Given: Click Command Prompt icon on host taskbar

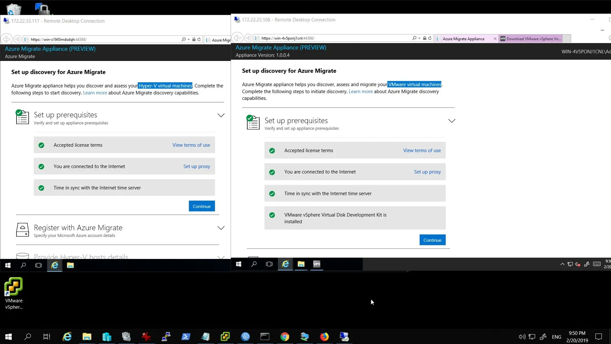Looking at the screenshot, I should point(265,337).
